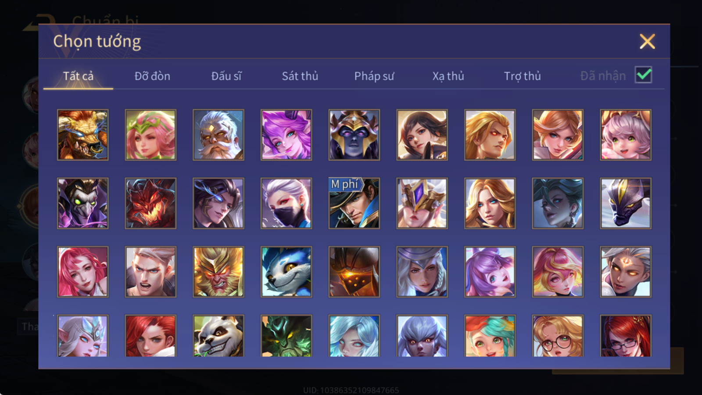Pick the golden monkey king hero

[218, 272]
